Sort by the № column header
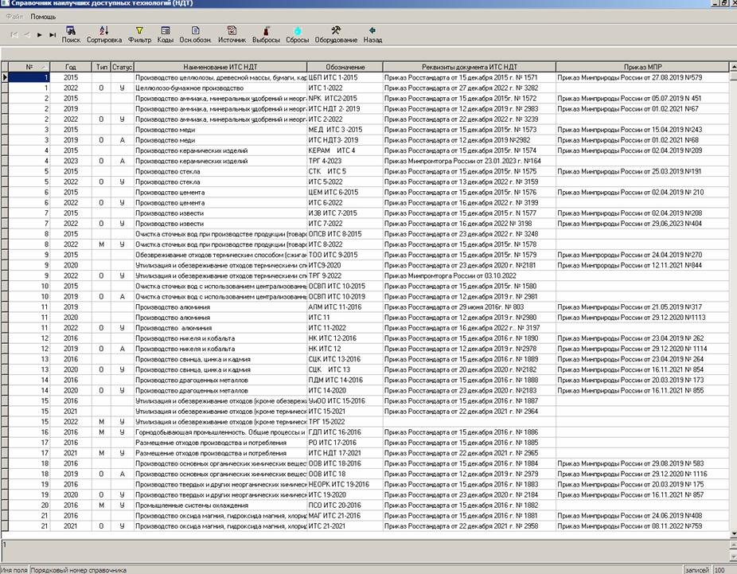Image resolution: width=737 pixels, height=574 pixels. coord(30,67)
